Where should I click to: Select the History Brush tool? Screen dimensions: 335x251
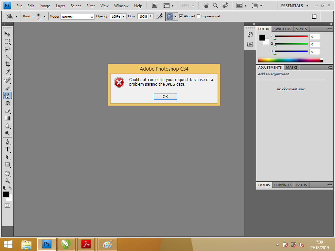click(8, 103)
